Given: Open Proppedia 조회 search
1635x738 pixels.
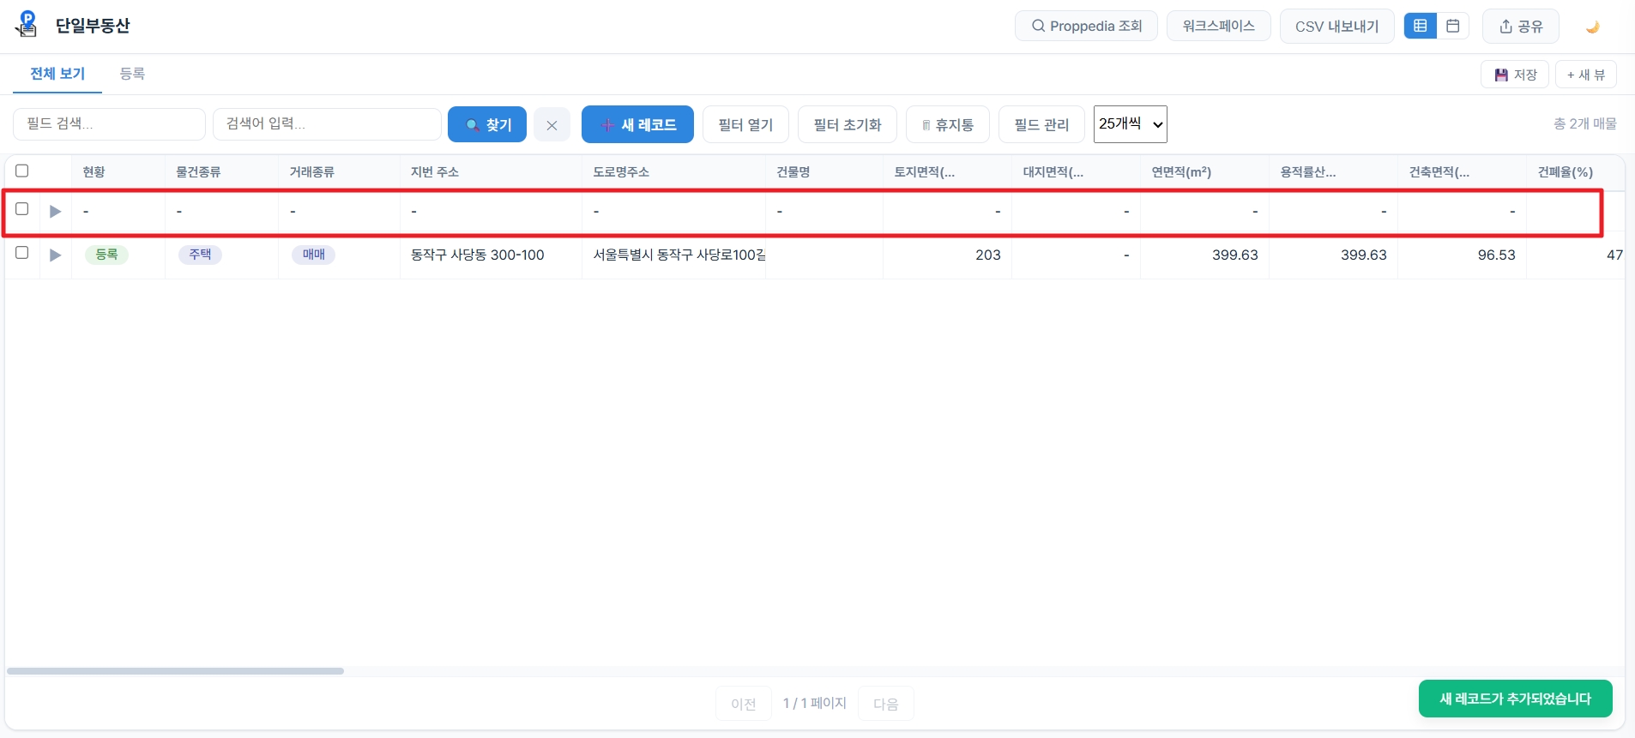Looking at the screenshot, I should (1086, 26).
